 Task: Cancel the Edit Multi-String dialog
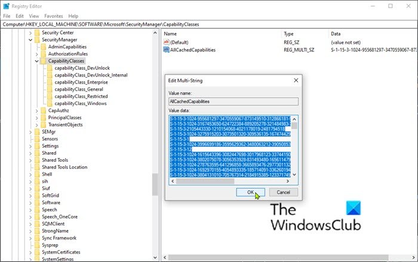point(284,192)
